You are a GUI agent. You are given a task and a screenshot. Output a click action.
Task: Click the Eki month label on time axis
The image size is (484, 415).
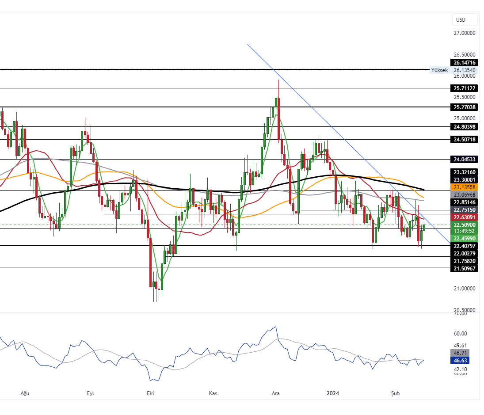[x=150, y=393]
